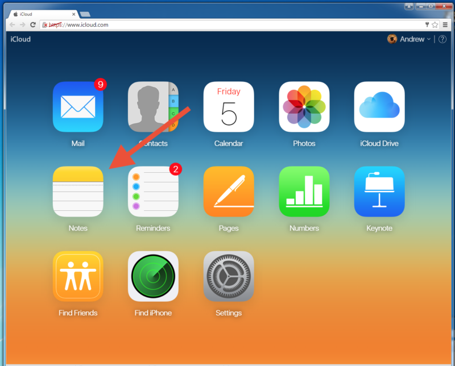Open a new browser tab
This screenshot has height=366, width=455.
coord(85,14)
